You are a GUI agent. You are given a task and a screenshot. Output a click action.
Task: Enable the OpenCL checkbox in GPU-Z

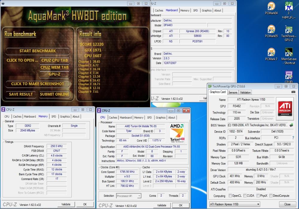[x=230, y=196]
